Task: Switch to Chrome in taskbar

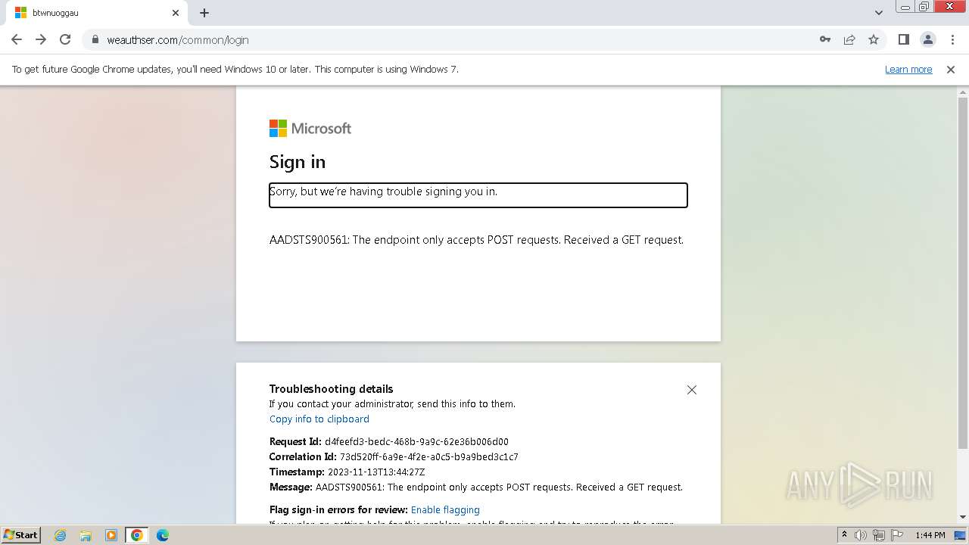Action: tap(137, 535)
